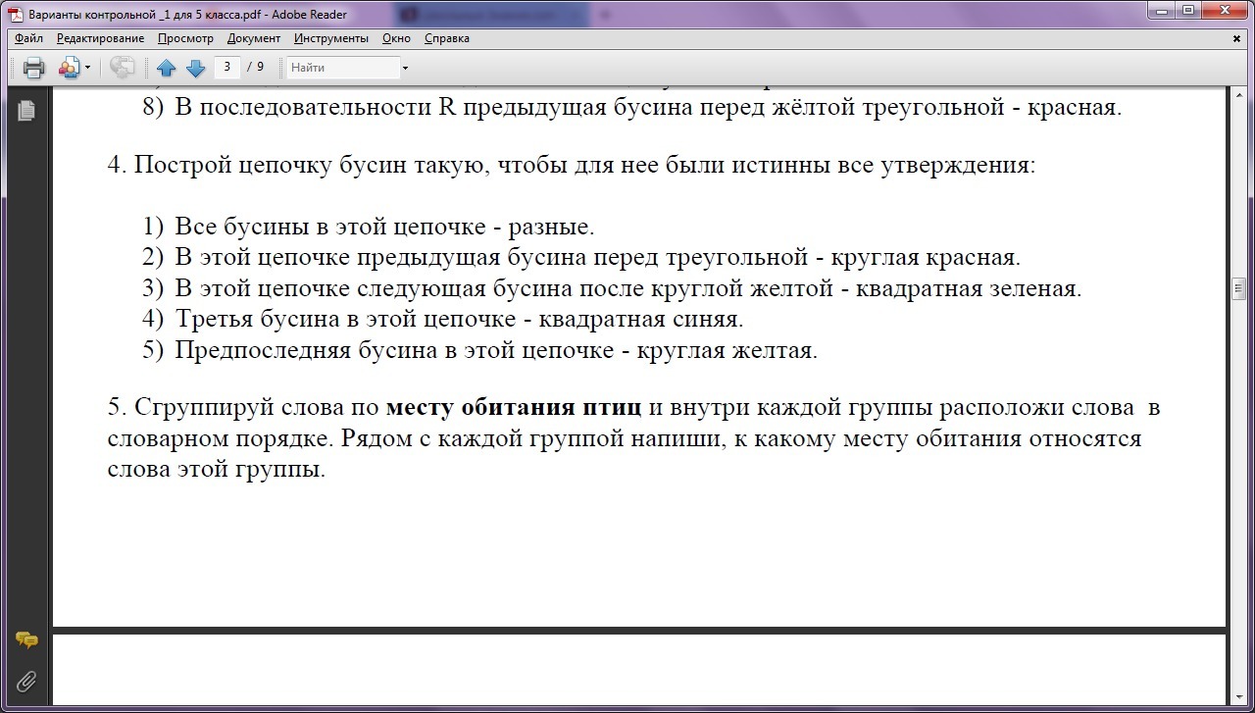Open the Просмотр menu

pyautogui.click(x=185, y=38)
